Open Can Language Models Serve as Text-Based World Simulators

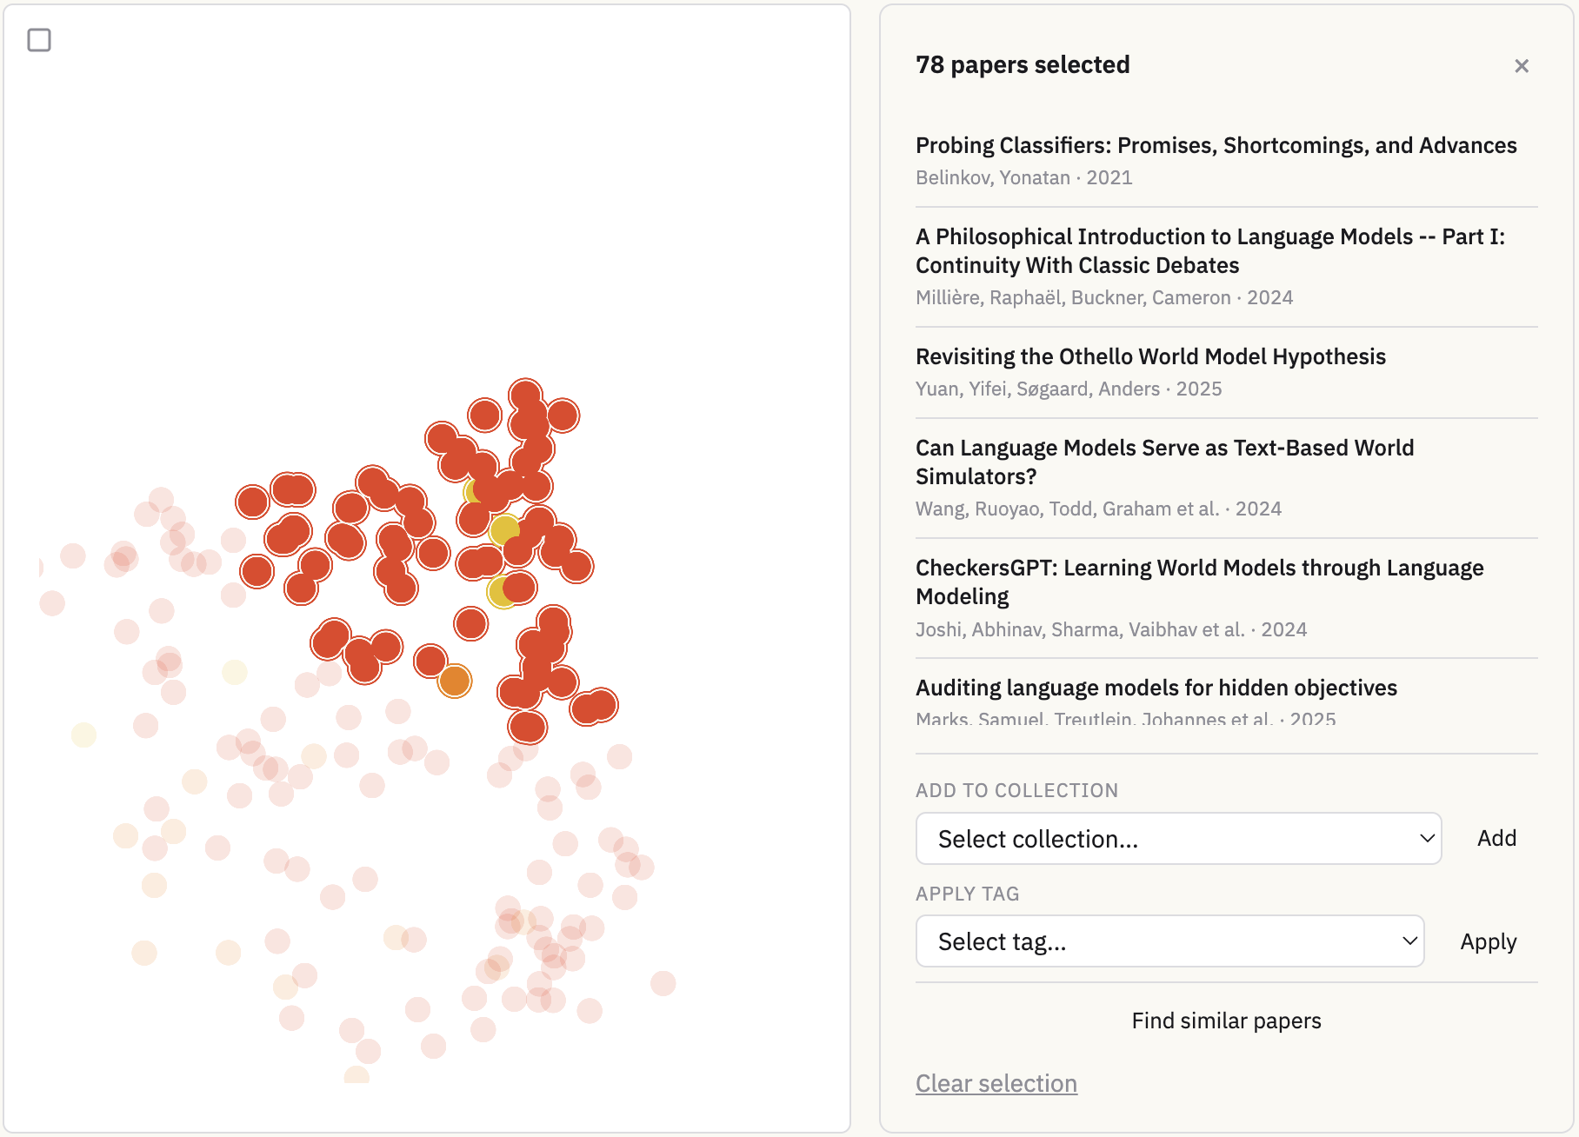(x=1164, y=462)
